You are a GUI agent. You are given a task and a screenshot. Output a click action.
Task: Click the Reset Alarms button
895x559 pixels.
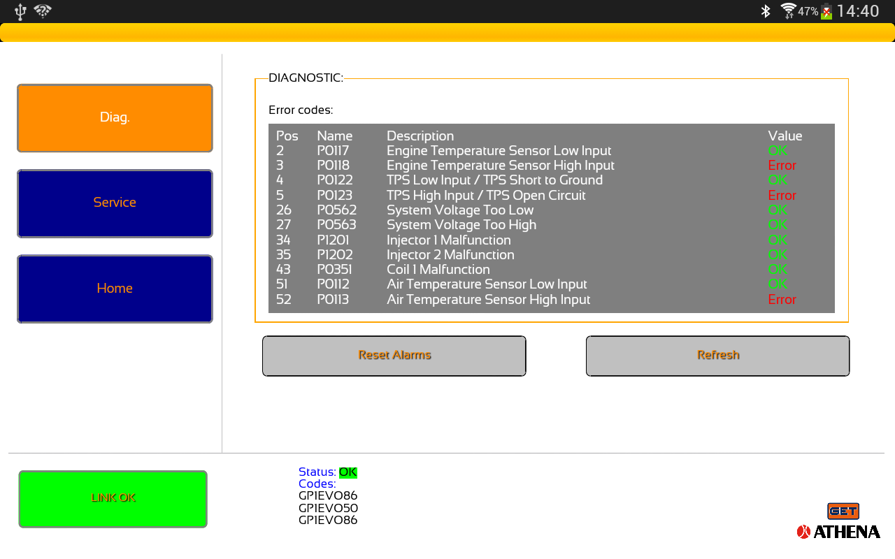tap(394, 356)
